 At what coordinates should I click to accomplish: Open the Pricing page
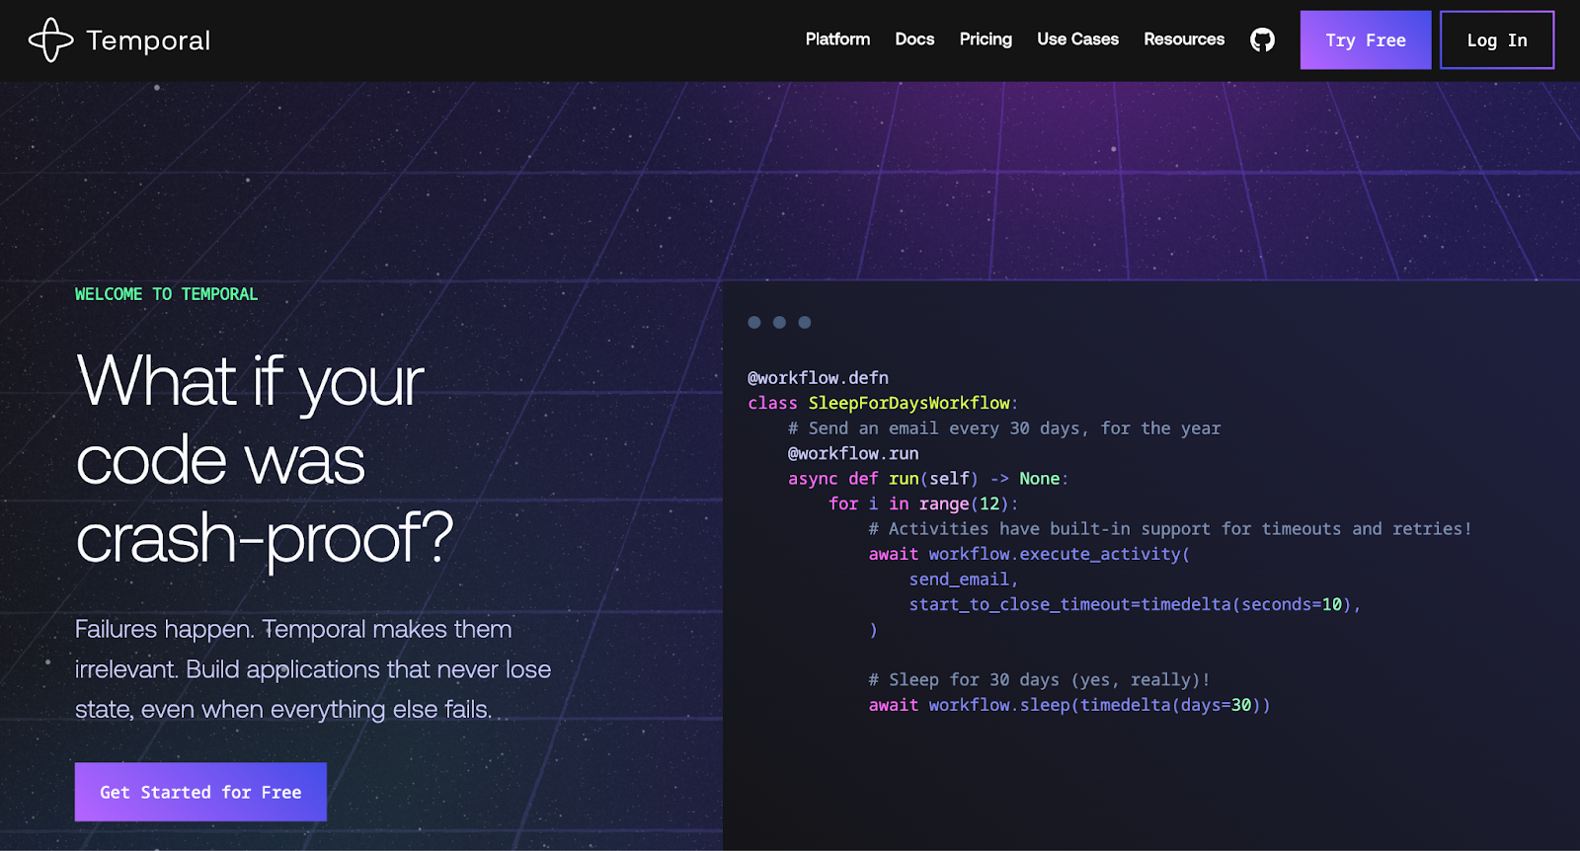986,39
